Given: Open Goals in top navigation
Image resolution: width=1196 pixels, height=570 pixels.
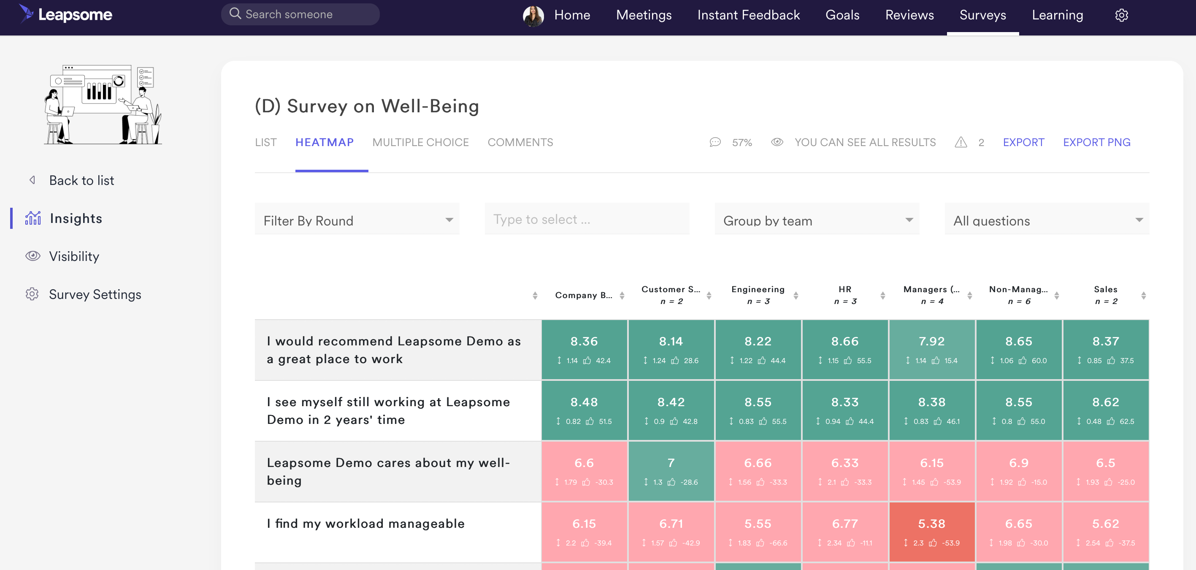Looking at the screenshot, I should click(842, 15).
